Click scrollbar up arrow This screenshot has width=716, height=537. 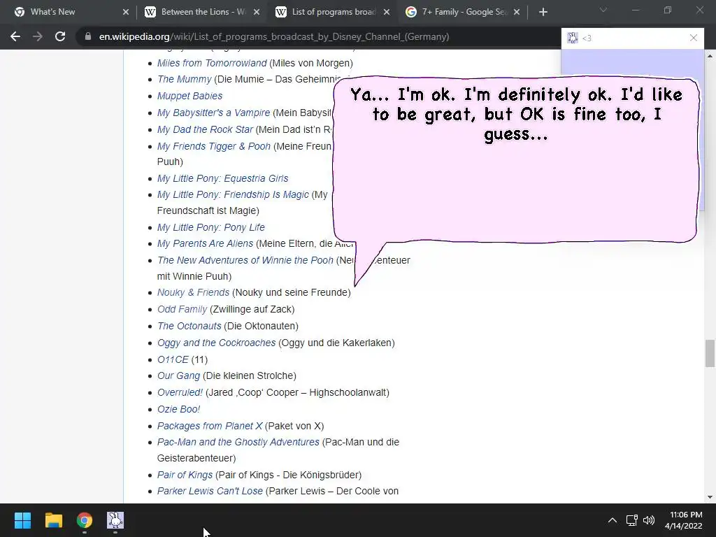[710, 56]
